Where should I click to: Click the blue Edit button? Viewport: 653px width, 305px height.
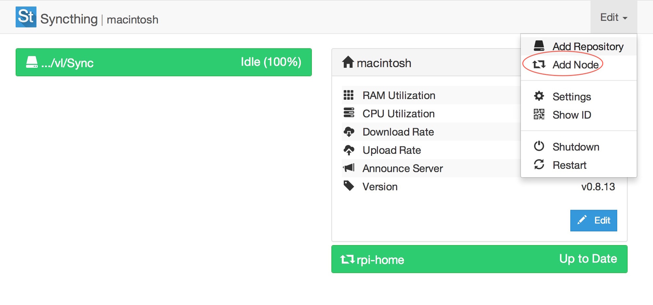point(593,221)
